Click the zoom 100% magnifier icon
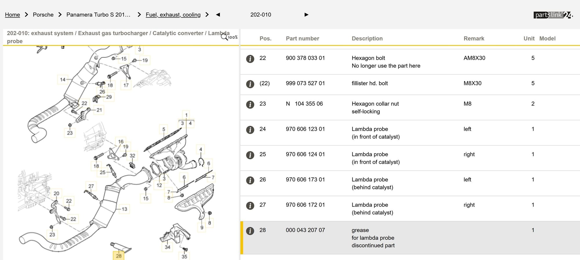The image size is (580, 260). click(224, 37)
